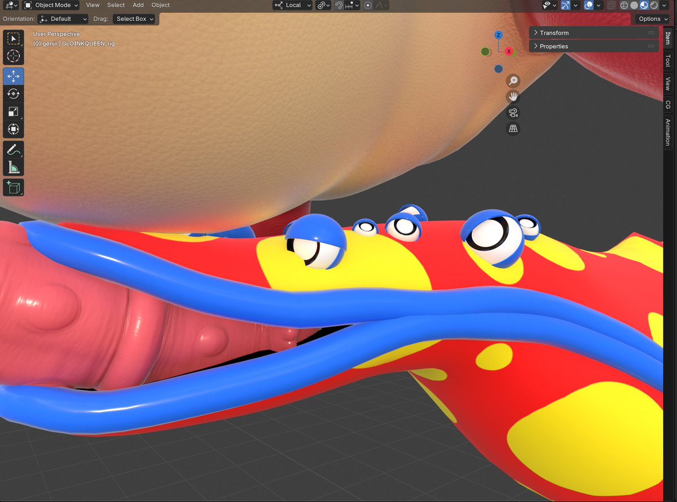Select the Transform tool
Image resolution: width=677 pixels, height=502 pixels.
click(x=14, y=129)
